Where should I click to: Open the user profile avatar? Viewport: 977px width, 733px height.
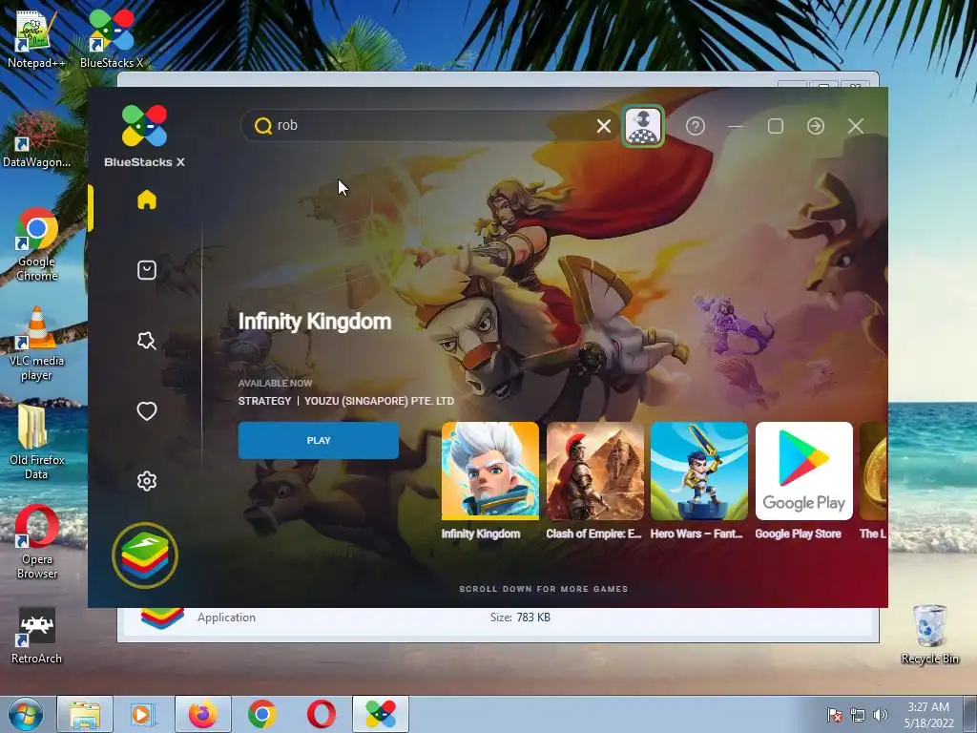pyautogui.click(x=643, y=126)
